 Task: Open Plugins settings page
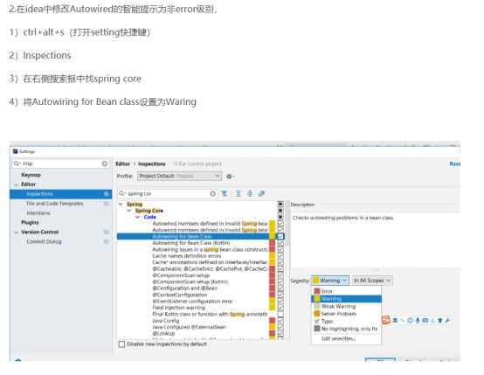coord(30,222)
